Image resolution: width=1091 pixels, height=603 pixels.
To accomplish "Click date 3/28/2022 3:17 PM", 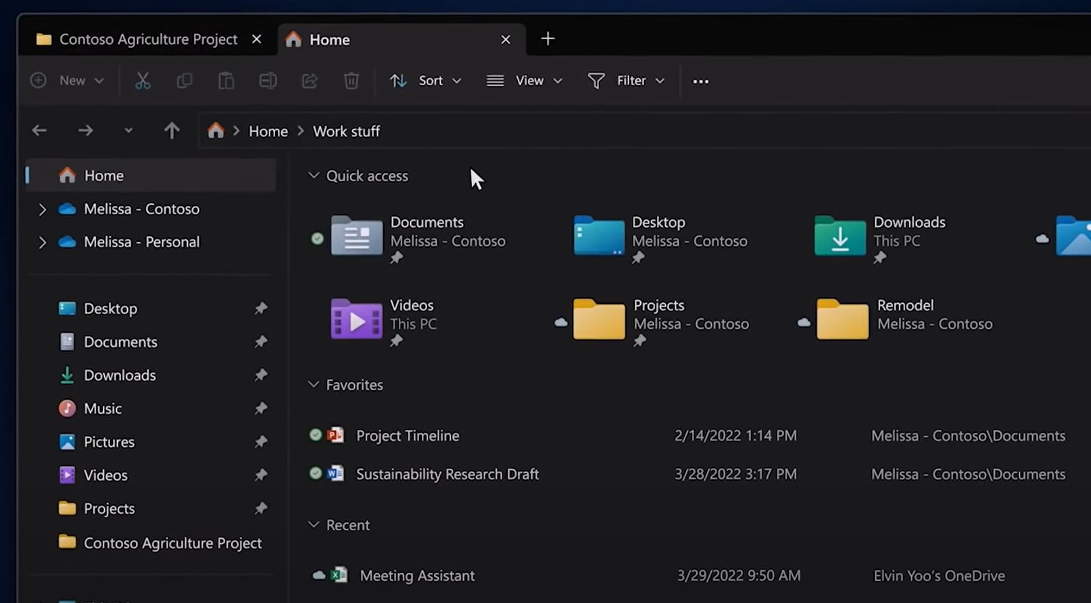I will click(x=735, y=474).
